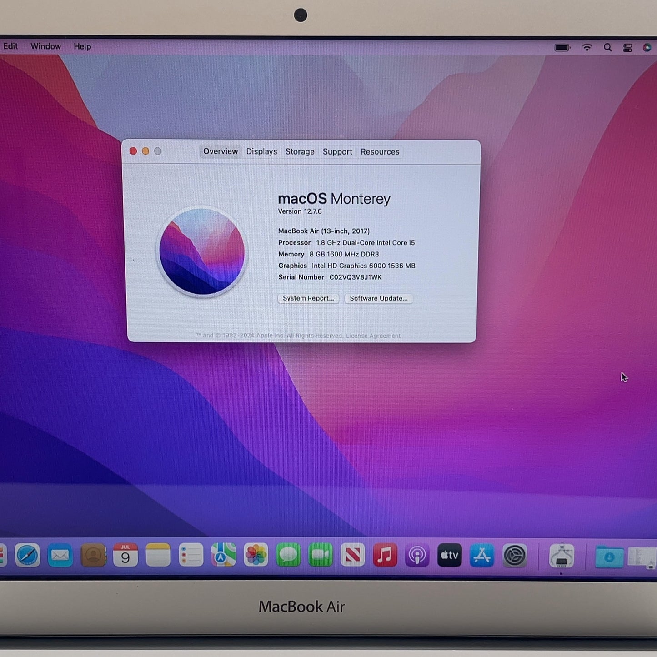Open Calendar showing JUL 9

tap(125, 555)
